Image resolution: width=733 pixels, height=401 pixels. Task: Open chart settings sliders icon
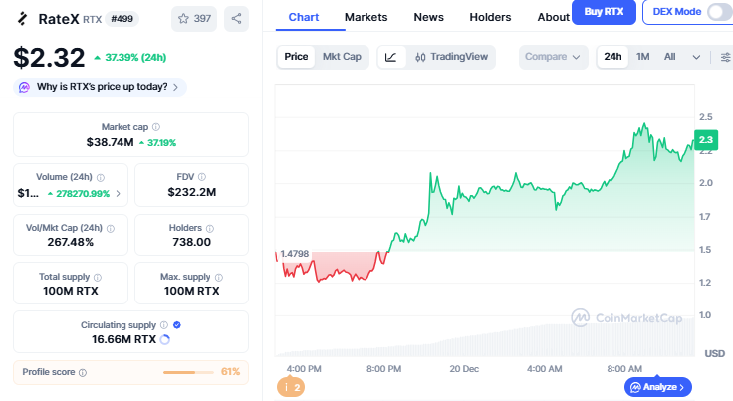725,57
